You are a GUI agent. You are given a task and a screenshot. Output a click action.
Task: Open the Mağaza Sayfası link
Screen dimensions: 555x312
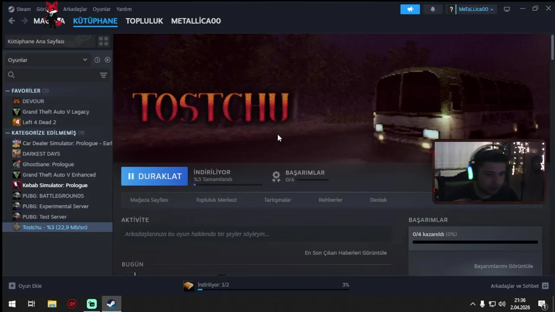(x=149, y=200)
